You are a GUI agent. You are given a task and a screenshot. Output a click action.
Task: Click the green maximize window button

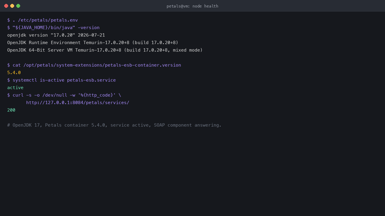18,6
